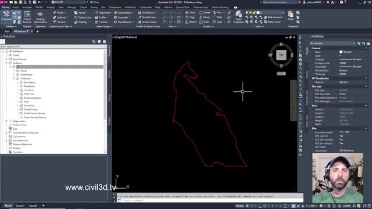Collapse the Plot style properties section
This screenshot has height=209, width=372.
pos(366,87)
